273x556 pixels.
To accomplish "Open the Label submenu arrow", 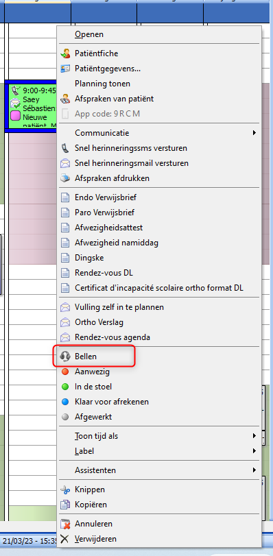I will tap(254, 451).
